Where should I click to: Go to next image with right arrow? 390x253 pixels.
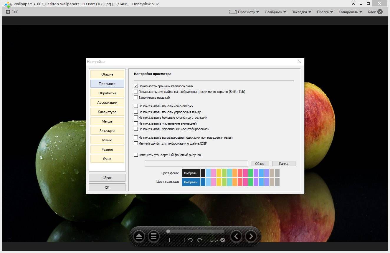(x=251, y=236)
